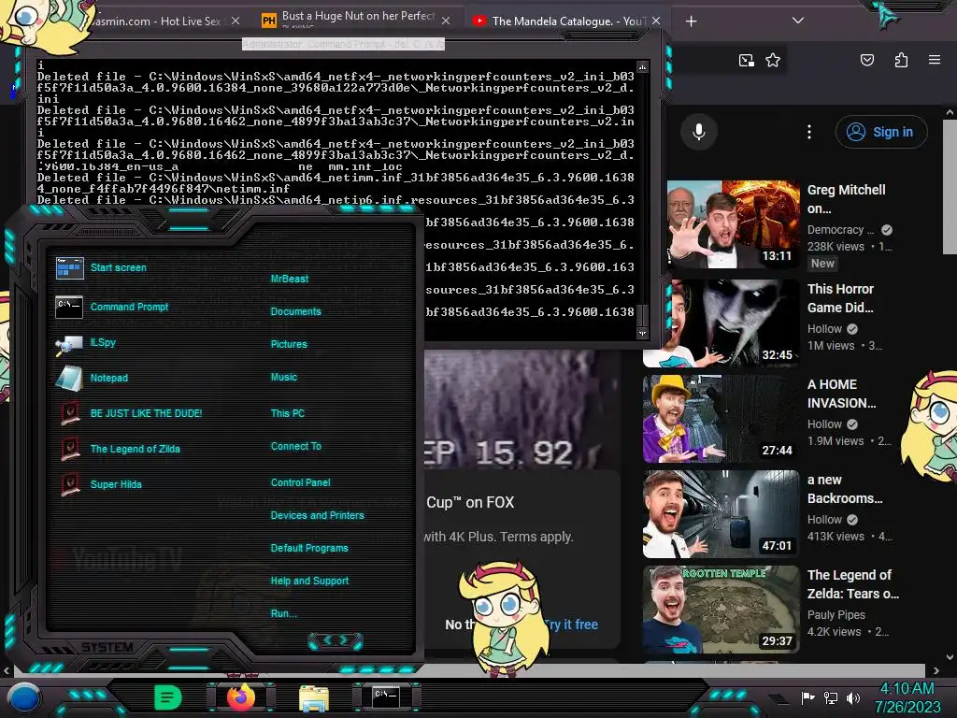Click Try it free link
This screenshot has height=718, width=957.
tap(570, 625)
